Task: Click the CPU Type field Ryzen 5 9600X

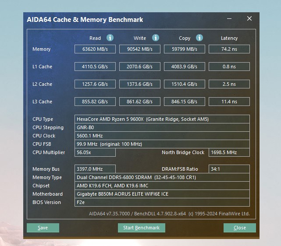Action: tap(162, 119)
